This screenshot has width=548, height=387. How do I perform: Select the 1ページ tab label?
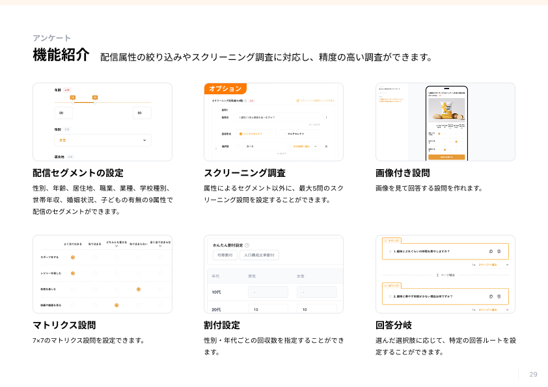394,239
